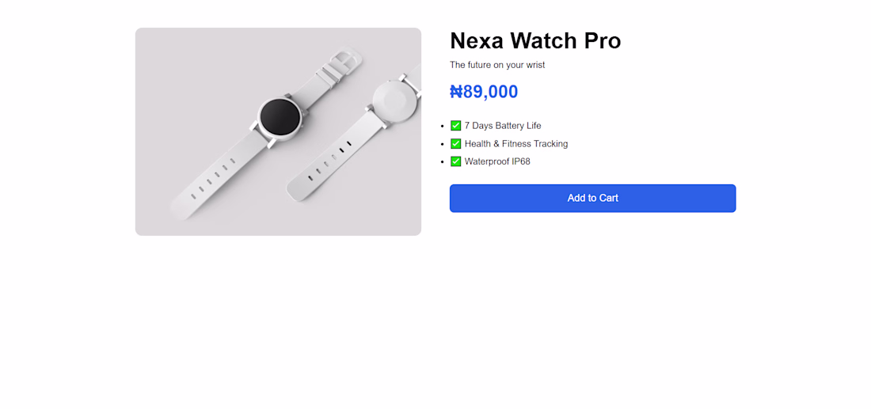Click the green checkmark beside Waterproof IP68
The image size is (871, 409).
(x=455, y=161)
